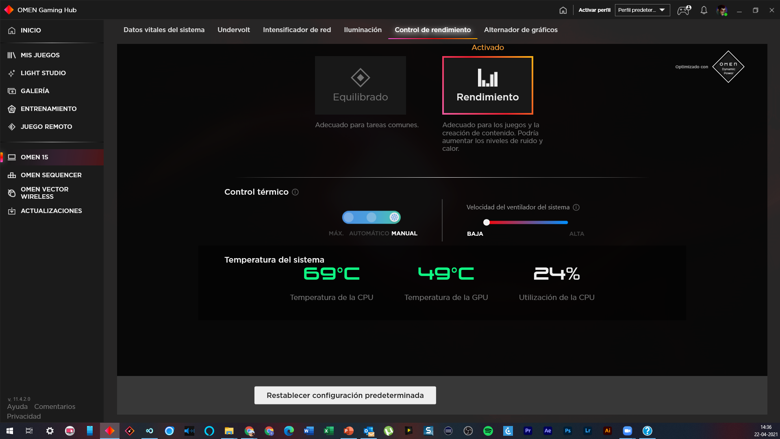Open After Effects from the taskbar
This screenshot has height=439, width=780.
(548, 431)
